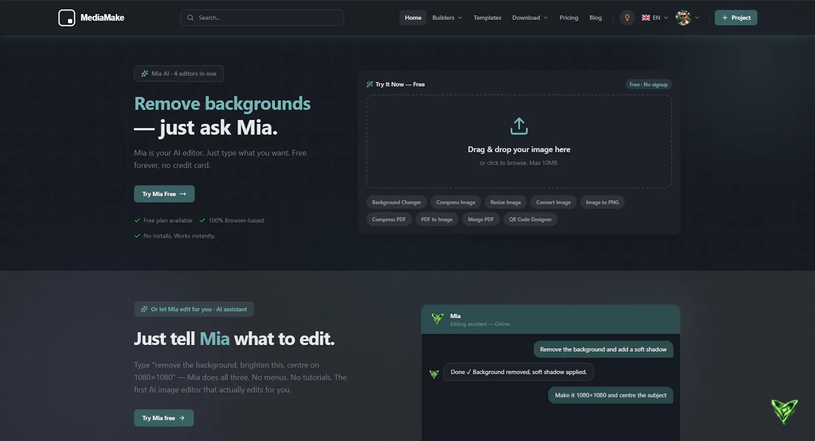815x441 pixels.
Task: Click 'No installs. Works instantly.' text
Action: coord(179,236)
